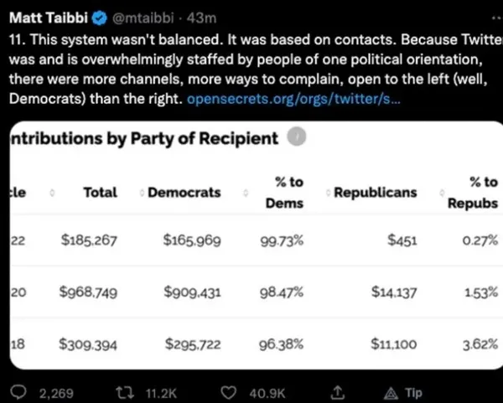Screen dimensions: 503x403
Task: Click the info icon beside the table title
Action: (x=298, y=137)
